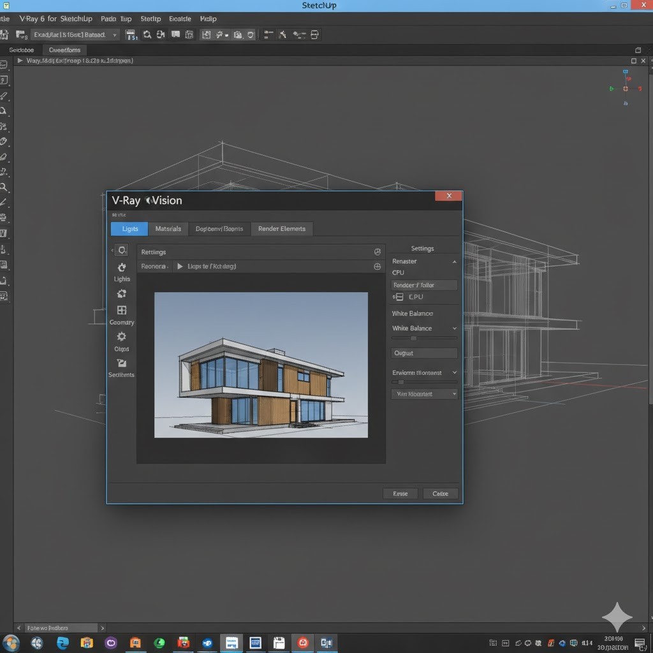Click the play arrow icon in preview header
Screen dimensions: 653x653
tap(180, 266)
